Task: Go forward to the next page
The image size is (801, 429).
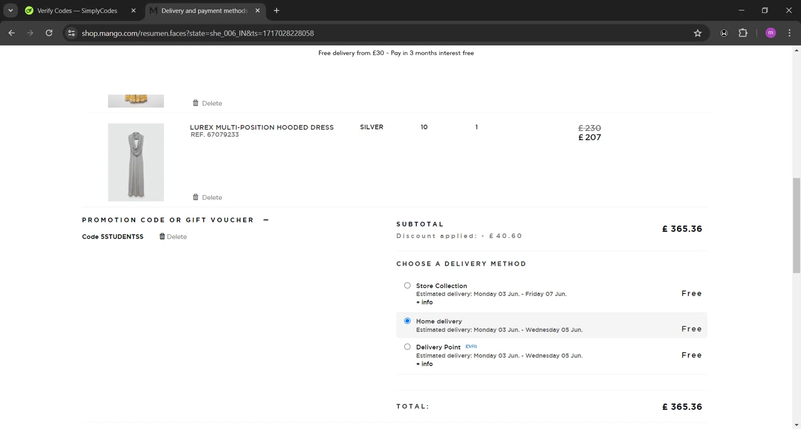Action: [30, 33]
